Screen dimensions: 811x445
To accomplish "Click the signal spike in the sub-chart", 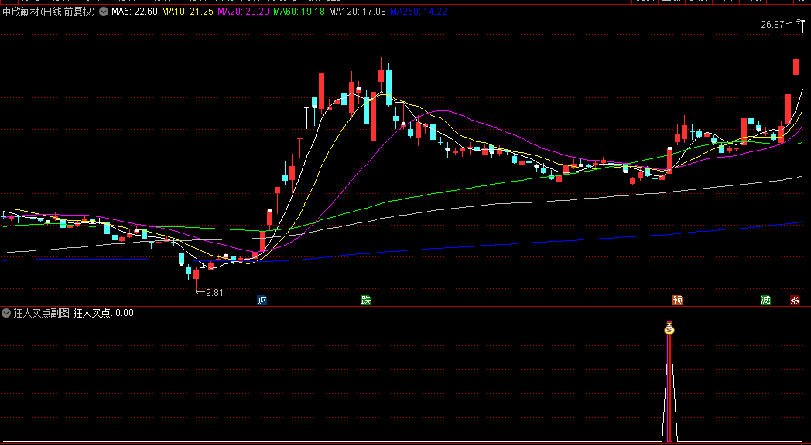I will coord(670,387).
